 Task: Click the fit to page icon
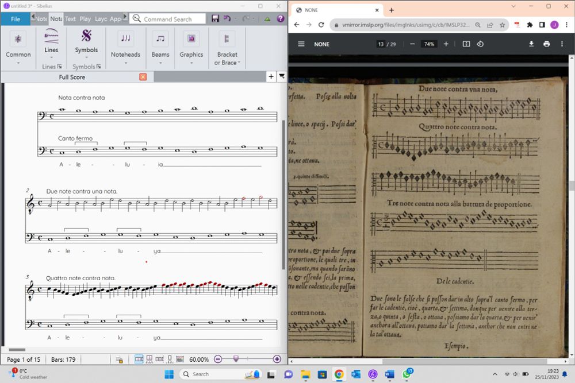(466, 44)
